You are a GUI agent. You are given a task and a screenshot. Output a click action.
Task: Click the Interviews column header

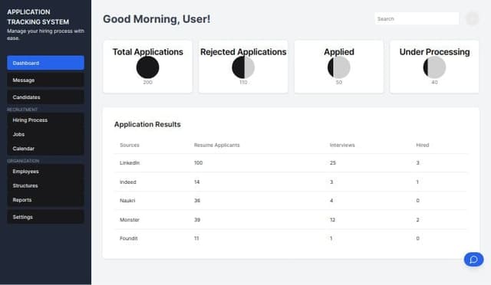342,145
